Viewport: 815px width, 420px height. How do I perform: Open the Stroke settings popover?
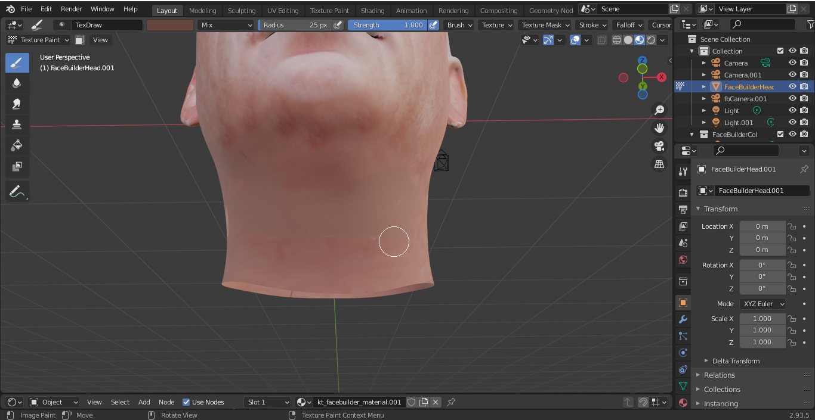click(592, 25)
